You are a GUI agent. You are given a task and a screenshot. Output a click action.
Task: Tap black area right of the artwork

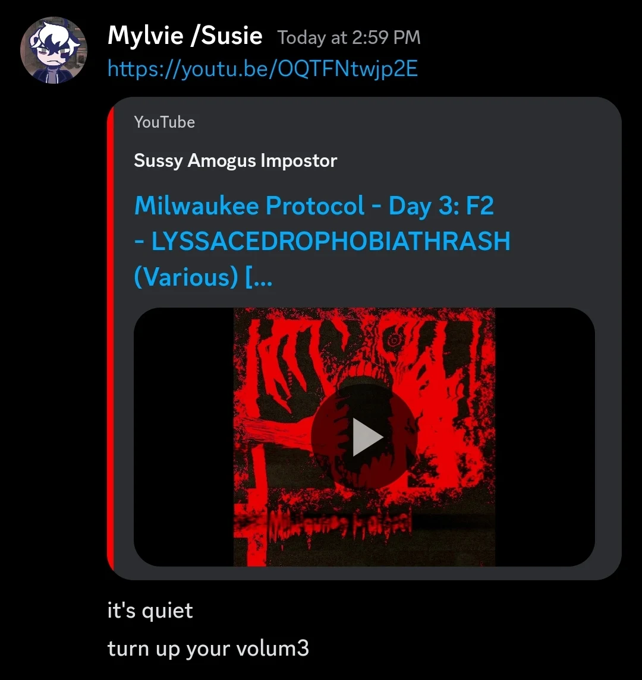click(x=545, y=437)
